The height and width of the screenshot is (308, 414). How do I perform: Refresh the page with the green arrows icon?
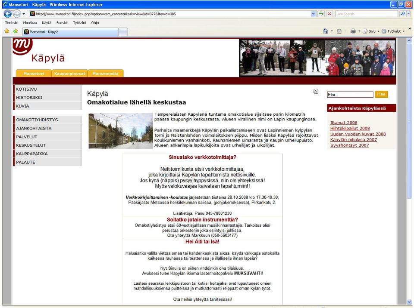pyautogui.click(x=321, y=14)
